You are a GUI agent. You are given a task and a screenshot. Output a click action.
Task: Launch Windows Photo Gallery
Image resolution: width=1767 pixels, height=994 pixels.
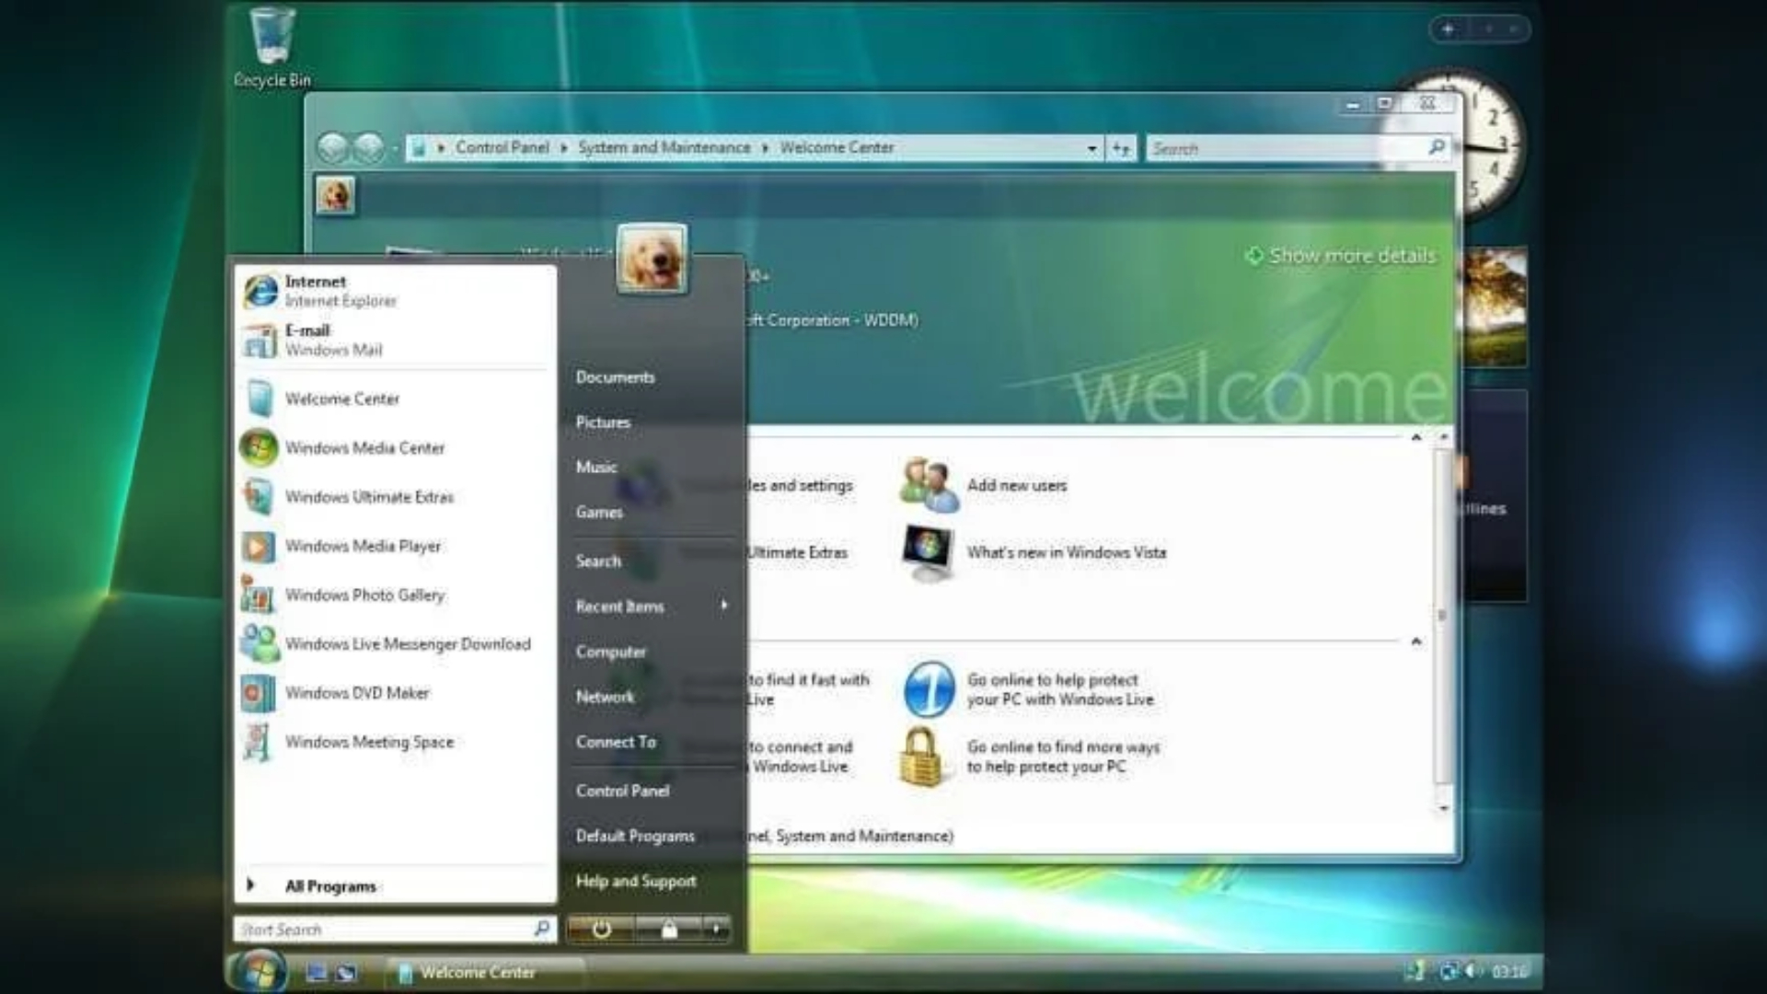(x=364, y=595)
